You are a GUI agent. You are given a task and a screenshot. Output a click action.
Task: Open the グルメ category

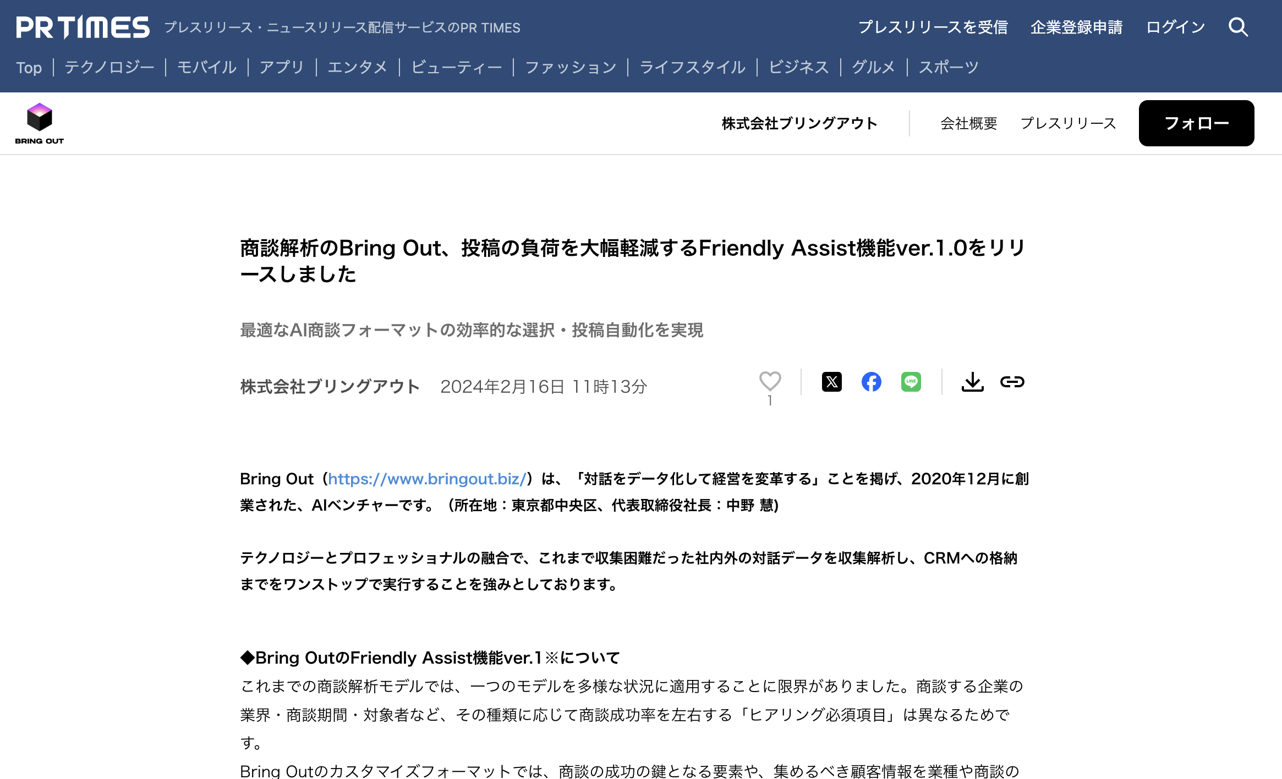click(874, 68)
